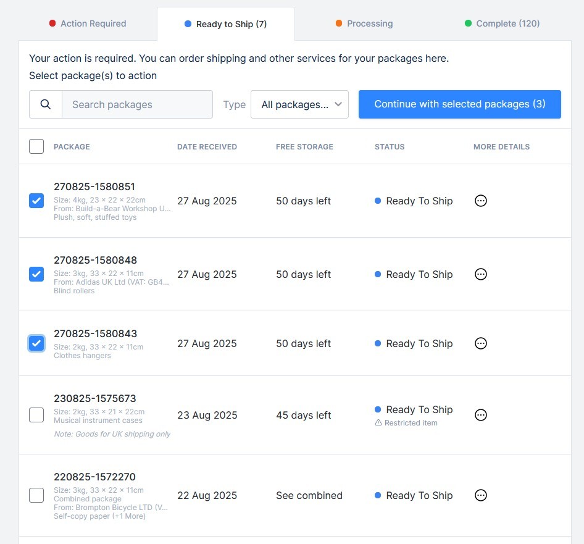The width and height of the screenshot is (584, 544).
Task: Click the search magnifier icon
Action: 46,104
